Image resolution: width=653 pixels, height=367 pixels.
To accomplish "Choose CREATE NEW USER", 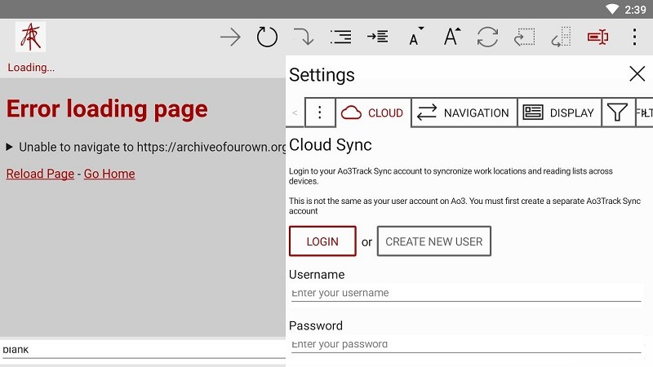I will [434, 241].
